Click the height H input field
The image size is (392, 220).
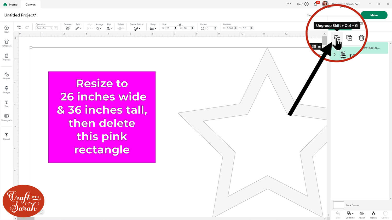[x=187, y=28]
